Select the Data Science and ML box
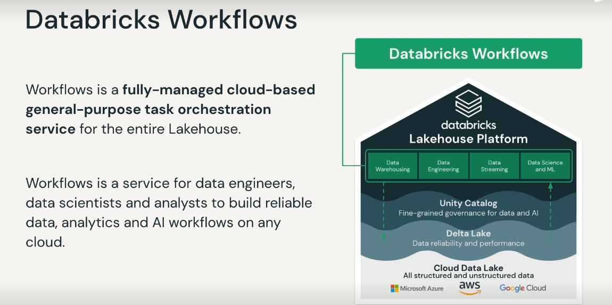This screenshot has height=305, width=612. click(545, 166)
